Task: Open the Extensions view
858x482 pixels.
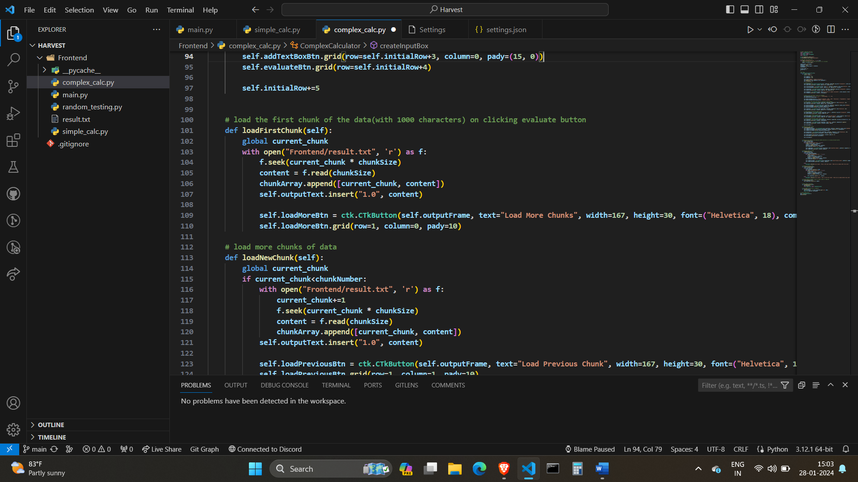Action: click(13, 140)
